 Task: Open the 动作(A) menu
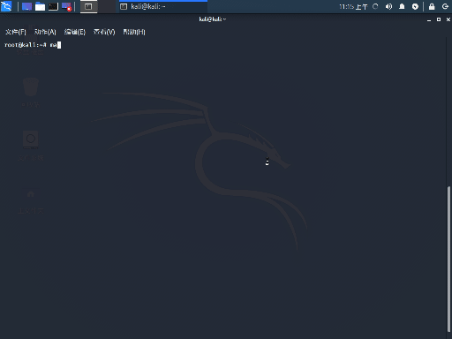pos(45,32)
